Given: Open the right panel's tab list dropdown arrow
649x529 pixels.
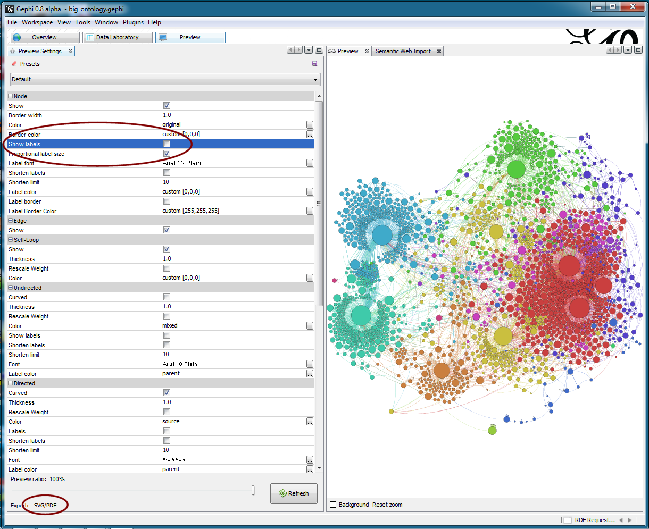Looking at the screenshot, I should (x=628, y=50).
